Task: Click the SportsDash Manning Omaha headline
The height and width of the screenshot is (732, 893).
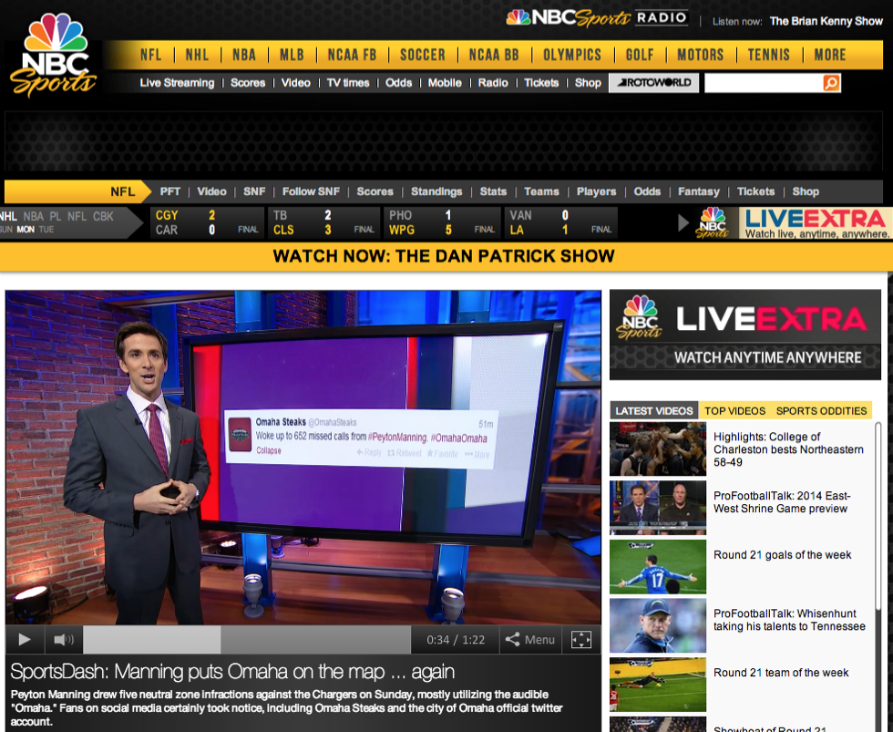Action: pos(232,672)
